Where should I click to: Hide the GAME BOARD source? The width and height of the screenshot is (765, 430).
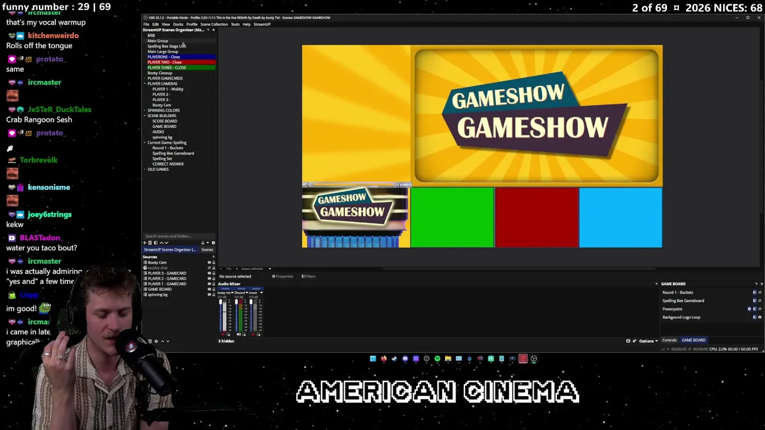[209, 289]
